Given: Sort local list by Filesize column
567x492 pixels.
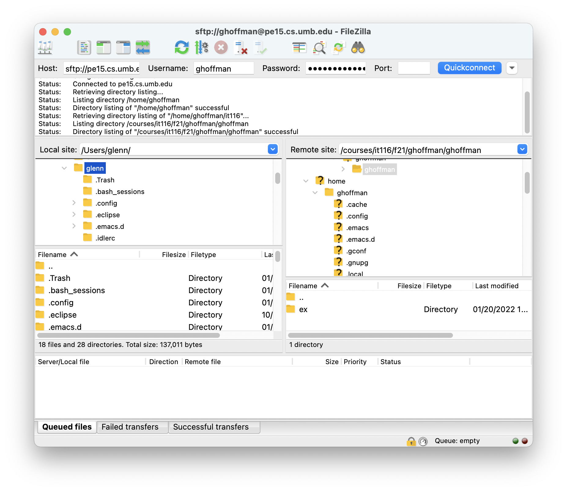Looking at the screenshot, I should [164, 255].
